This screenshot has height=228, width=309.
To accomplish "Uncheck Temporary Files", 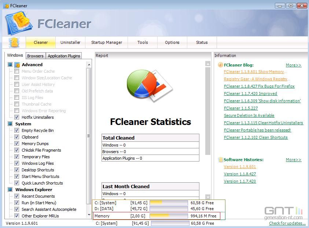I will [17, 157].
